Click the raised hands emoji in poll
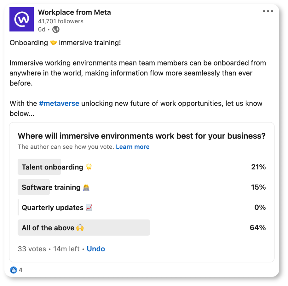Image resolution: width=288 pixels, height=286 pixels. 80,228
